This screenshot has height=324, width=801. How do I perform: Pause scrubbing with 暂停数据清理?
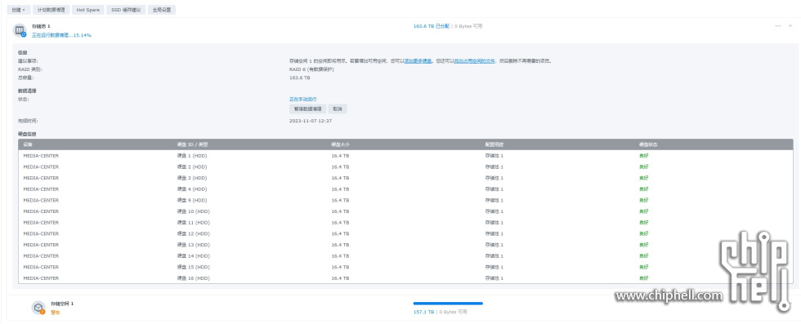coord(307,109)
